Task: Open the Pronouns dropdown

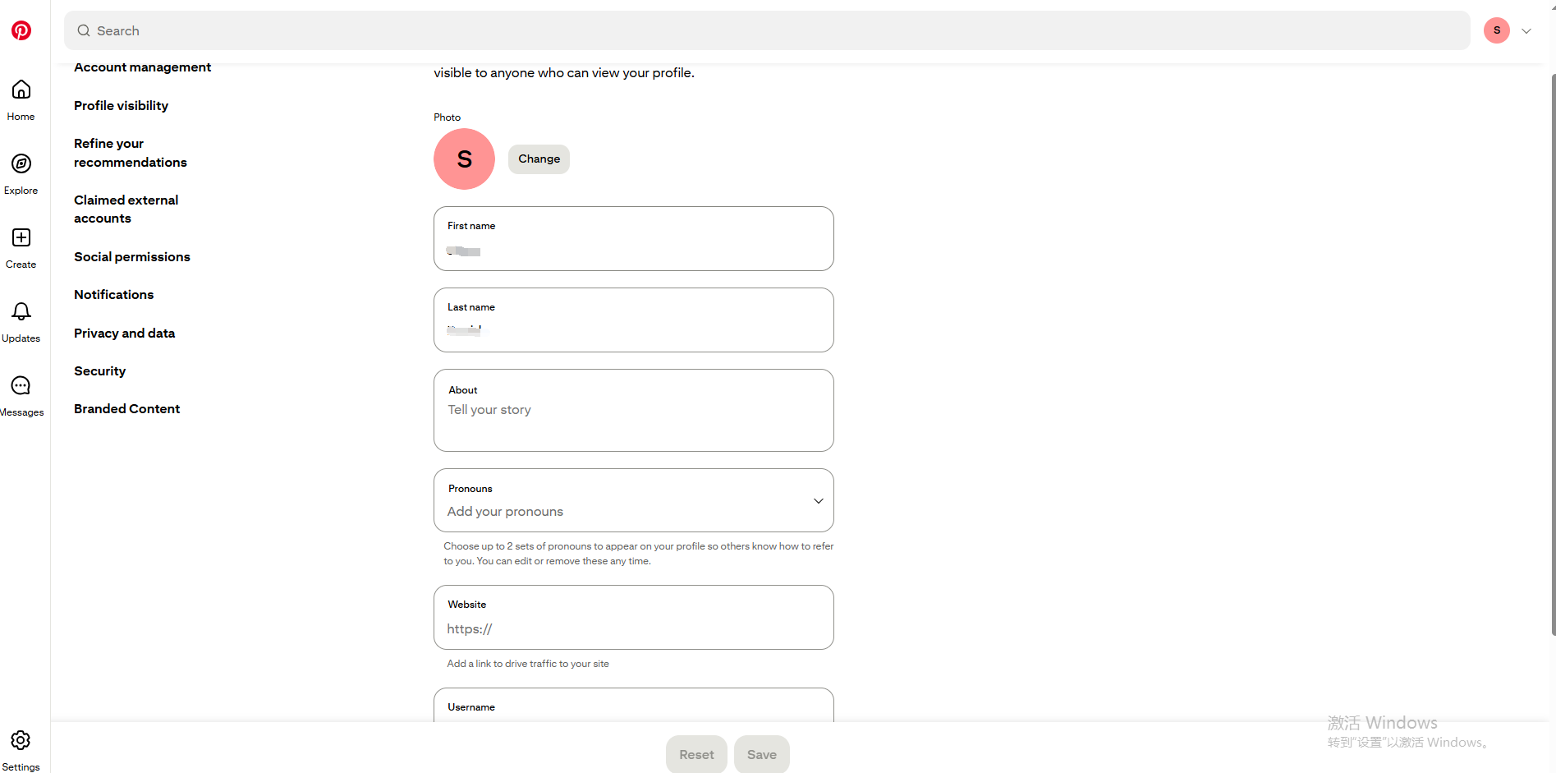Action: [x=633, y=501]
